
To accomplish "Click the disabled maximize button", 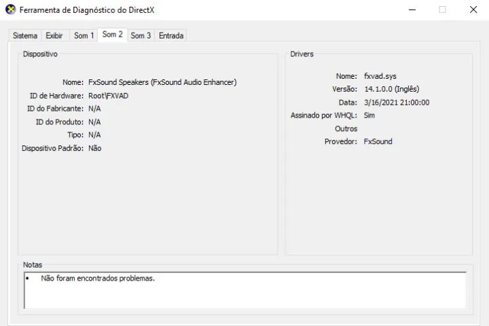I will coord(442,10).
